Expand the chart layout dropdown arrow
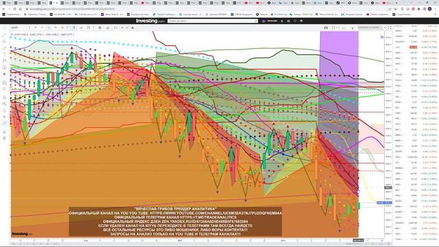This screenshot has height=247, width=439. pyautogui.click(x=337, y=27)
